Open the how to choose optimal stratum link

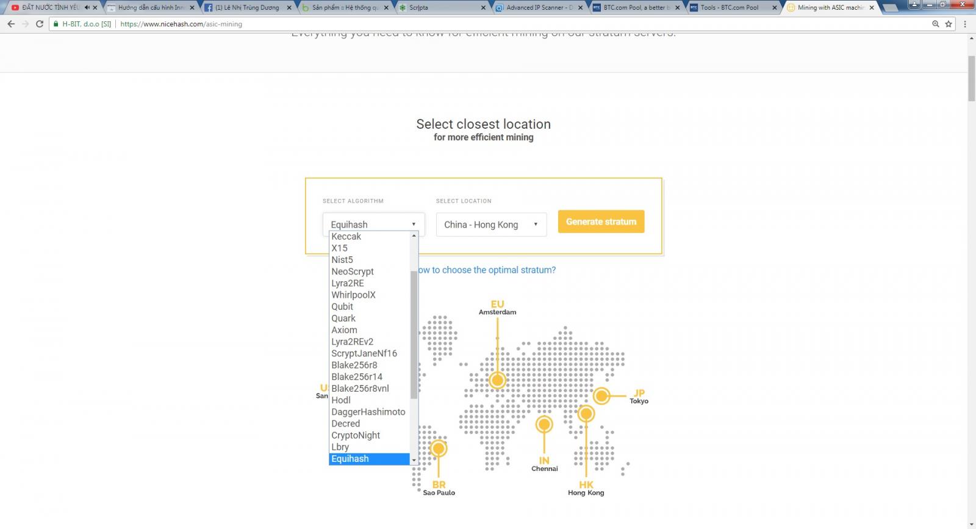(x=487, y=270)
